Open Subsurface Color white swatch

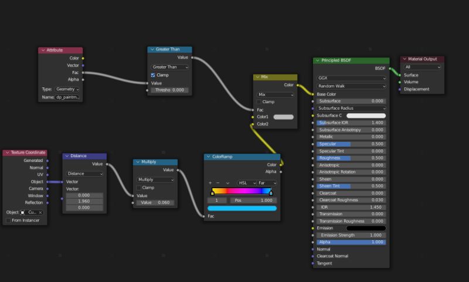coord(366,115)
